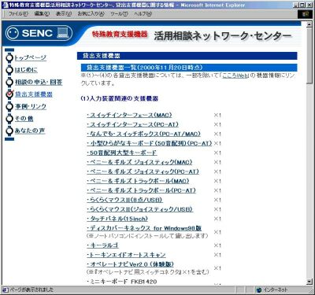Open スイッチインターフェース(MAC) link
This screenshot has width=315, height=295.
tap(129, 115)
